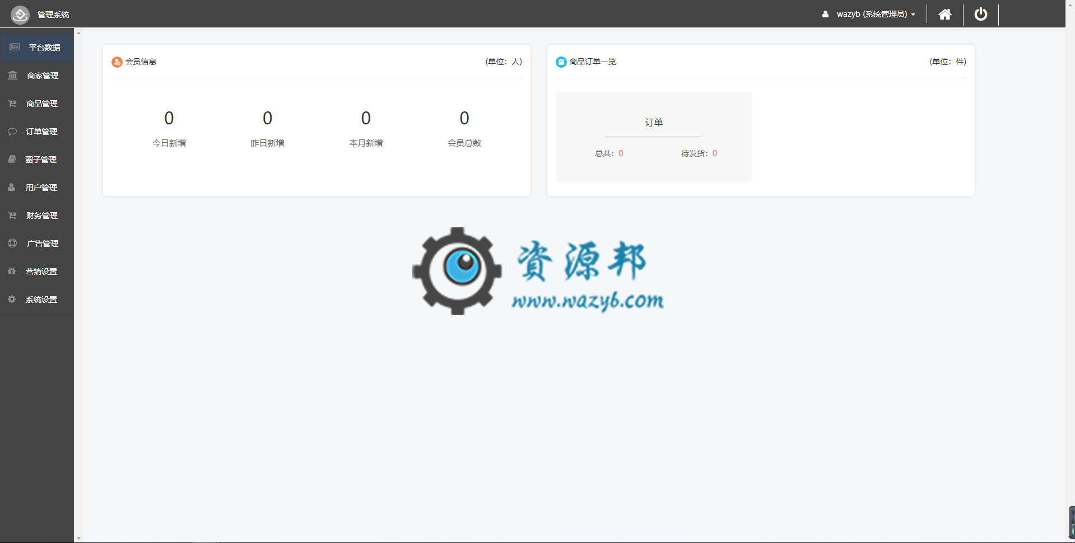
Task: Click the 商品管理 cart icon
Action: point(12,103)
